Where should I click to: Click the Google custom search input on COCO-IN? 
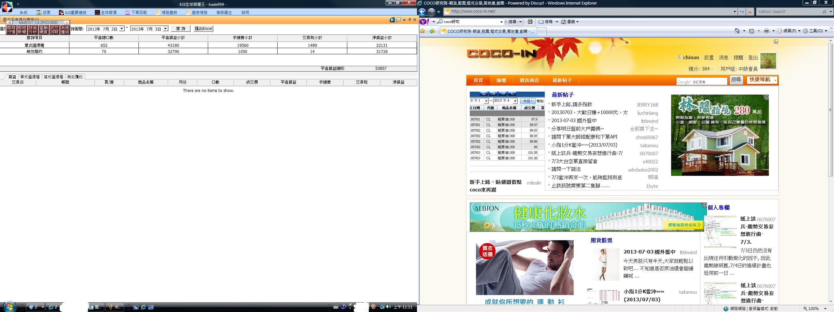click(701, 82)
